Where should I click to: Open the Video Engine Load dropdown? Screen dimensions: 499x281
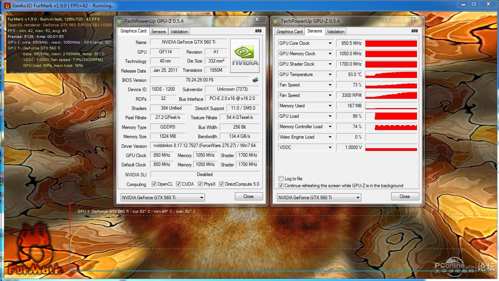(x=330, y=137)
